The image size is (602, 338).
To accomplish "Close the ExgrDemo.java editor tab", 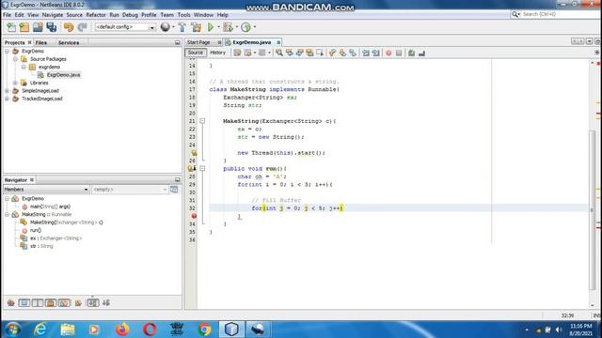I will pyautogui.click(x=278, y=42).
